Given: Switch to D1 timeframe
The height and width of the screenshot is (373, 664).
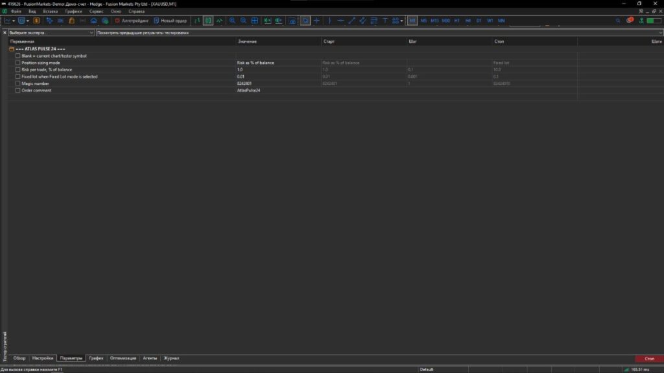Looking at the screenshot, I should pyautogui.click(x=479, y=20).
